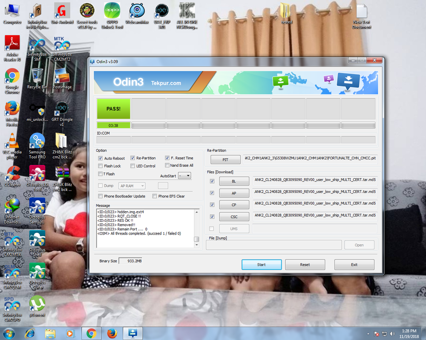Image resolution: width=426 pixels, height=340 pixels.
Task: Click the Start button in Odin3
Action: pyautogui.click(x=262, y=265)
